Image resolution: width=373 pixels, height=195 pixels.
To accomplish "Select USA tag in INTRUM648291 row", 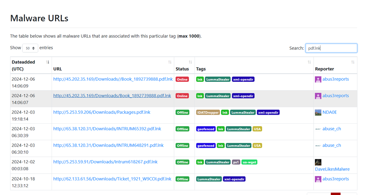I will pyautogui.click(x=257, y=145).
